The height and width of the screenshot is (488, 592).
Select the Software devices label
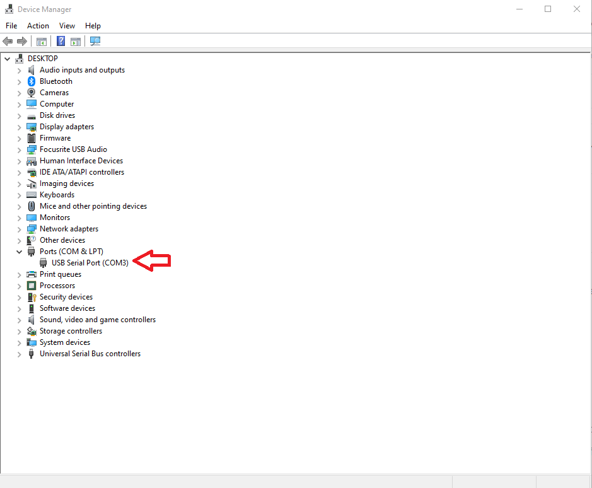(x=67, y=308)
